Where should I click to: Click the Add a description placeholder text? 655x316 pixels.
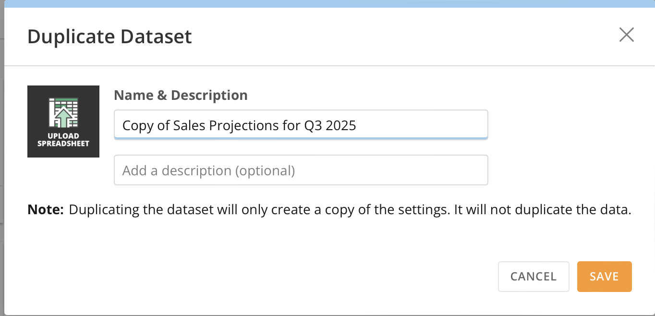[208, 170]
